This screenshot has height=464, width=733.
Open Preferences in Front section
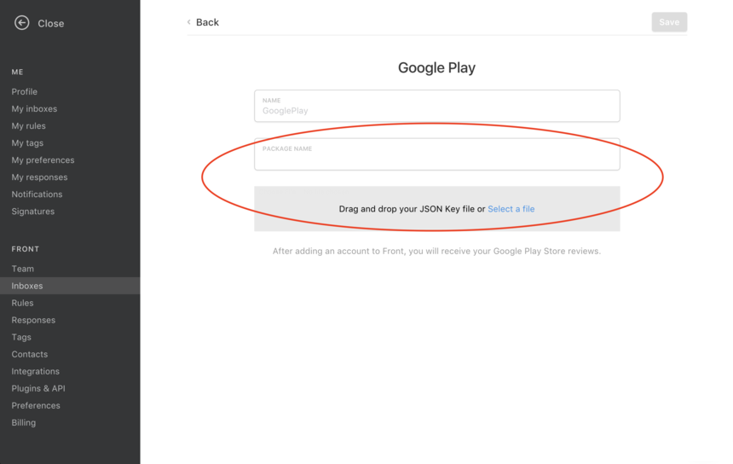pyautogui.click(x=36, y=405)
